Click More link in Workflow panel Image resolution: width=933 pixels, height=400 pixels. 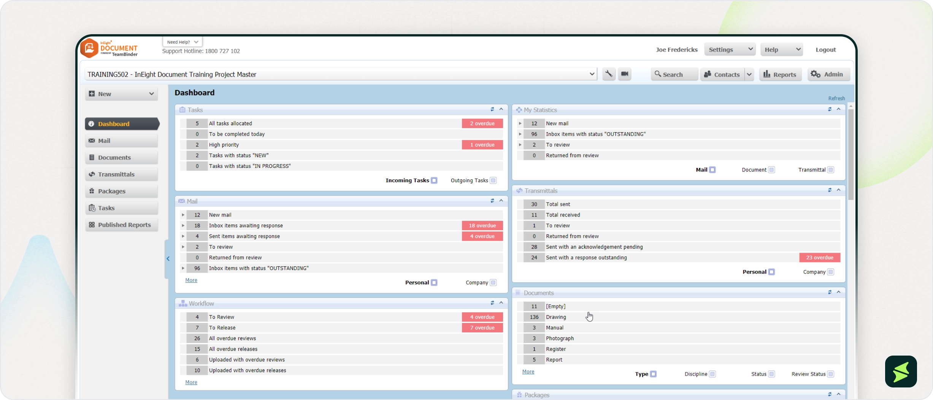pyautogui.click(x=191, y=383)
